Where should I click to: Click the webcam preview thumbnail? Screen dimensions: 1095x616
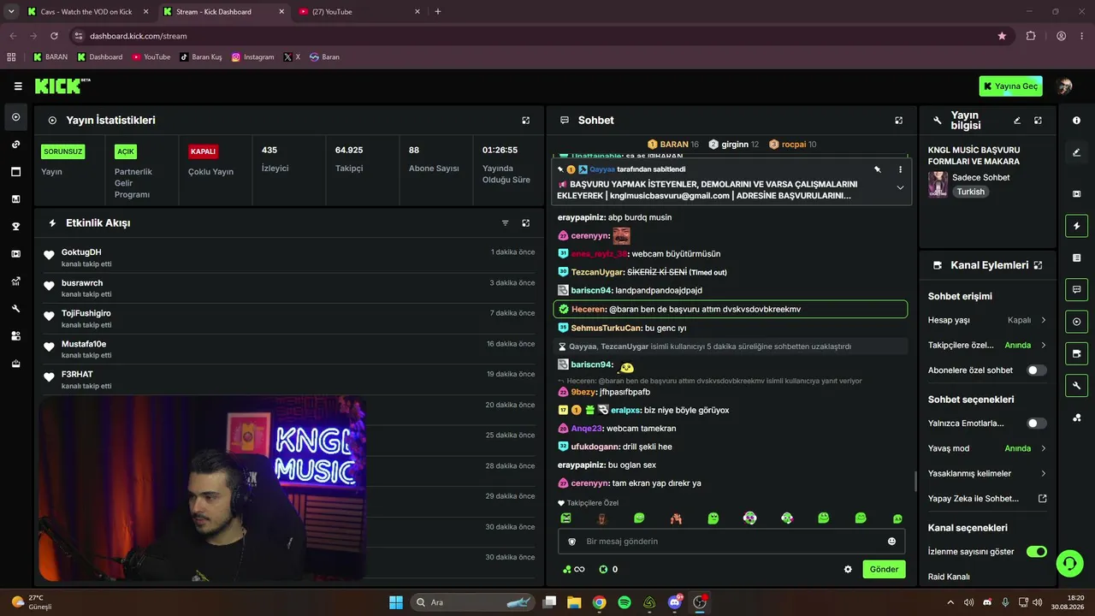click(x=203, y=489)
